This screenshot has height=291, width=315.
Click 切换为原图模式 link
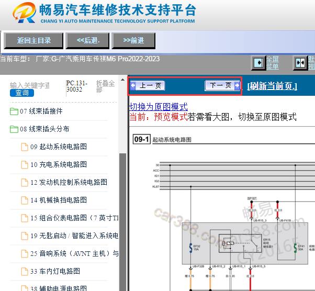pyautogui.click(x=159, y=107)
